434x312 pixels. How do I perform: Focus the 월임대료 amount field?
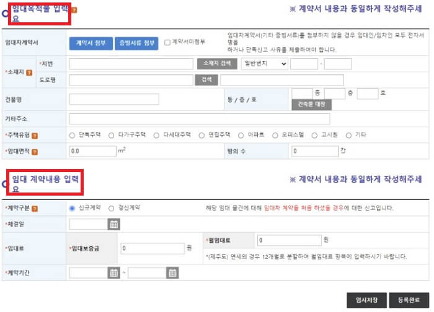(x=290, y=240)
